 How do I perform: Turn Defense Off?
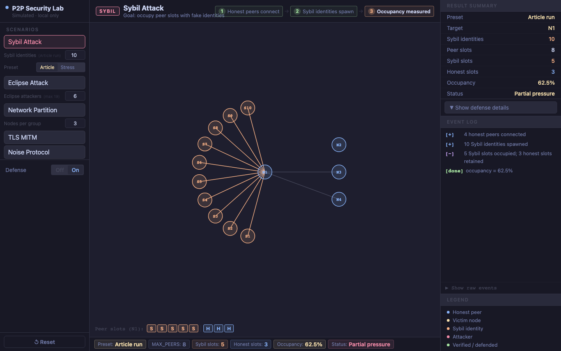point(60,170)
